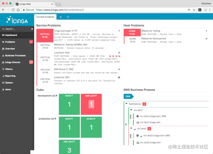Image resolution: width=213 pixels, height=154 pixels.
Task: Open the Problems menu item
Action: pos(17,42)
